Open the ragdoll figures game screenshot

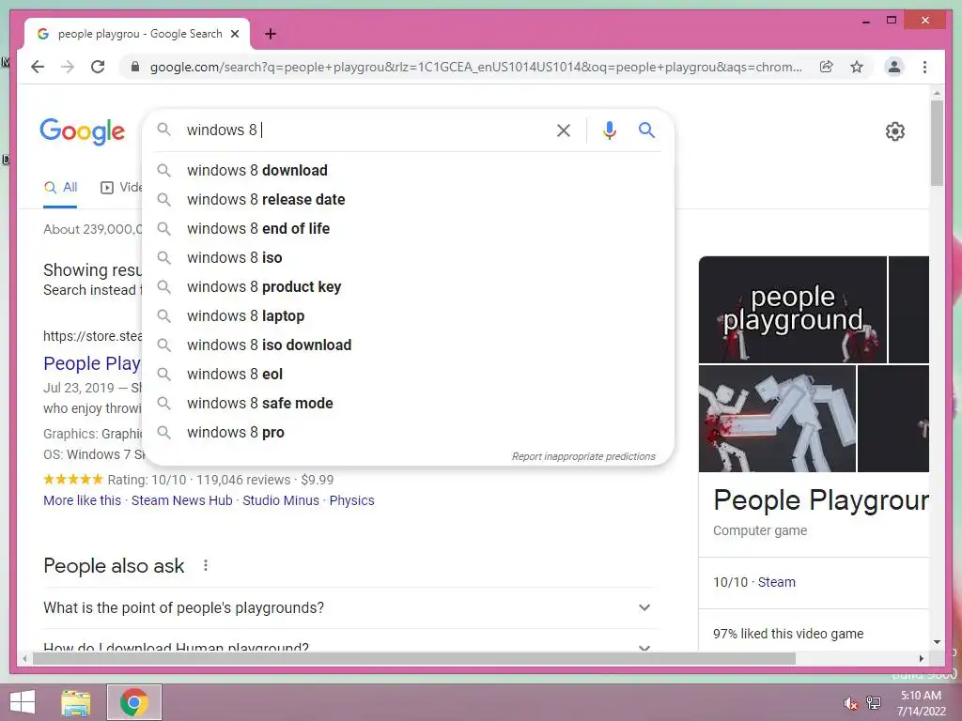[x=777, y=419]
